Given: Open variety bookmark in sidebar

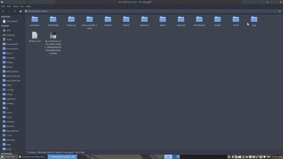Looking at the screenshot, I should 10,103.
